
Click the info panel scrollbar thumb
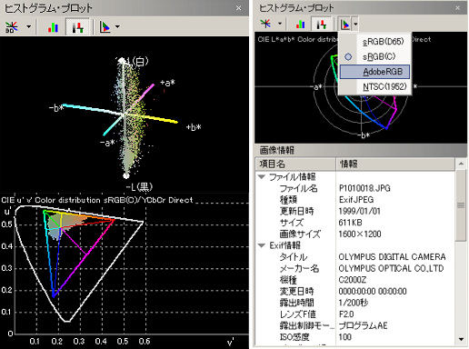[461, 205]
